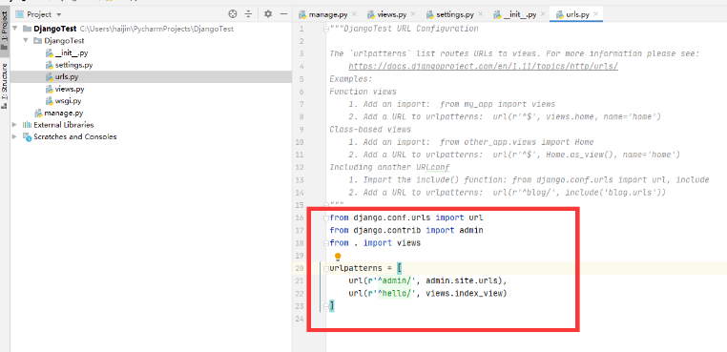The image size is (727, 352).
Task: Open the Structure side tool window
Action: (x=5, y=85)
